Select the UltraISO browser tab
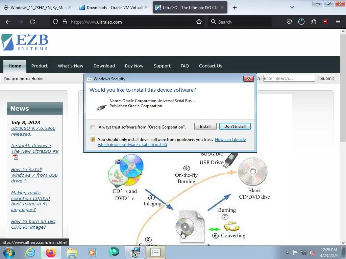Screen dimensions: 346x259 190,7
